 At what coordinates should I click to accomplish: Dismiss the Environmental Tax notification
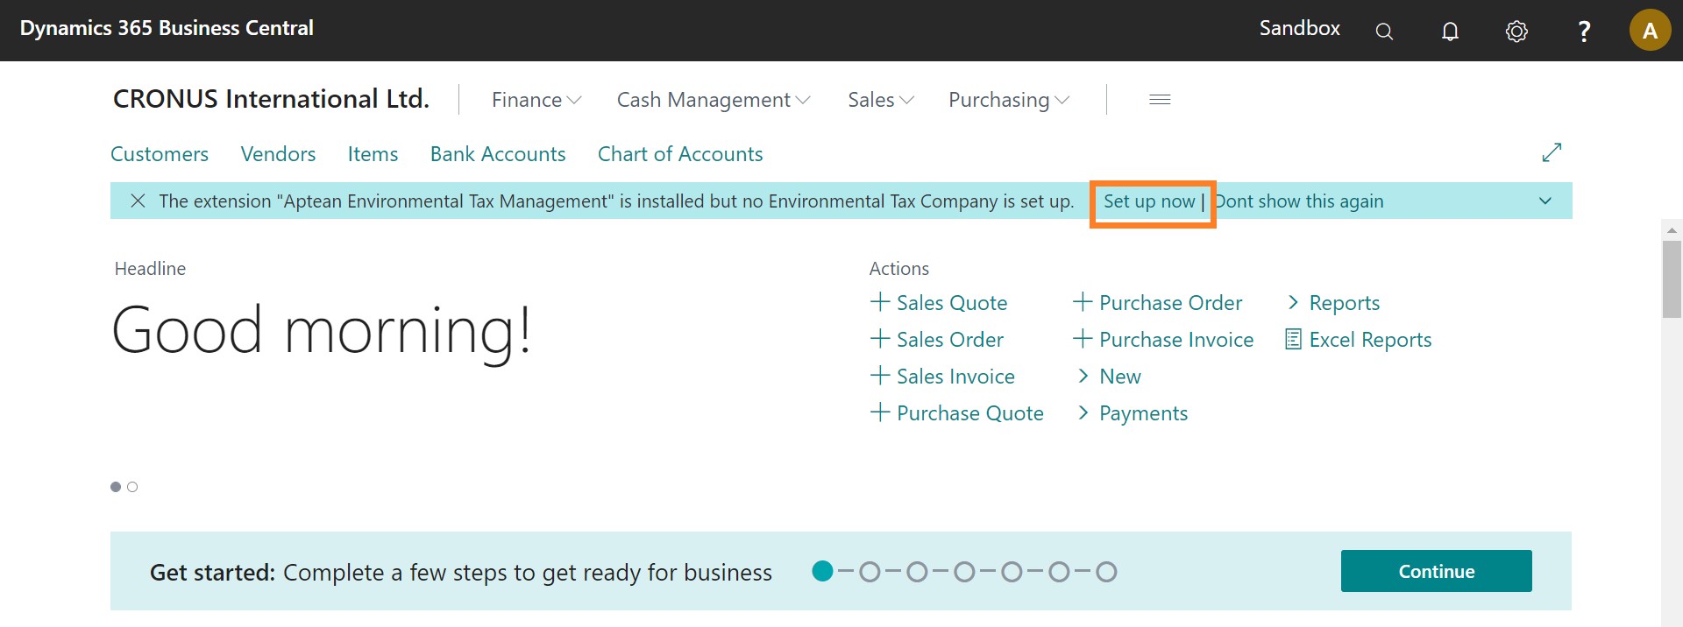click(x=138, y=201)
